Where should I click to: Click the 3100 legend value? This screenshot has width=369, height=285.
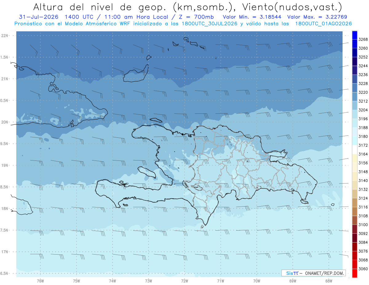pyautogui.click(x=363, y=225)
